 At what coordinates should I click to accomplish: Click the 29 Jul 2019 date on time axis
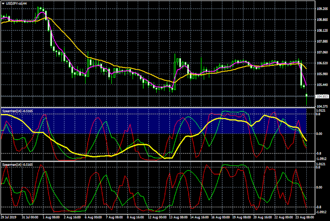[8, 217]
